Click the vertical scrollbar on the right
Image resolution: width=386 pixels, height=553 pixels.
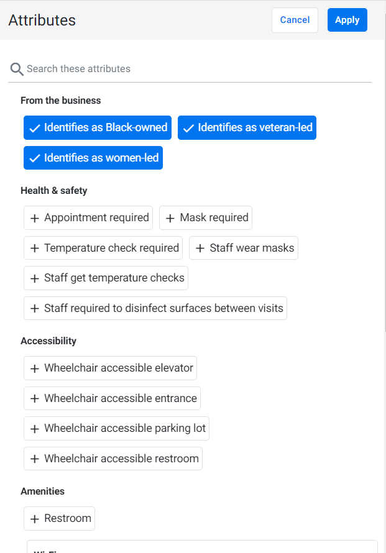(x=385, y=173)
